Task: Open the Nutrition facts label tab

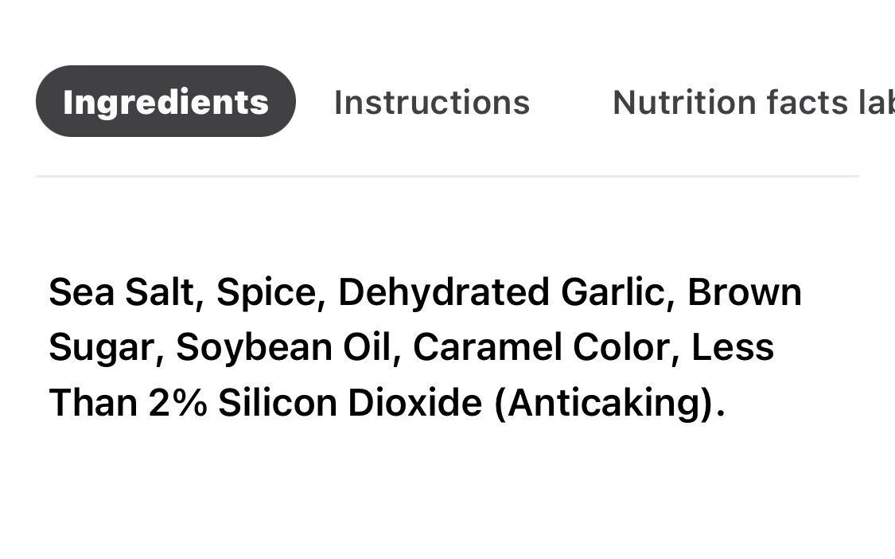Action: (x=753, y=103)
